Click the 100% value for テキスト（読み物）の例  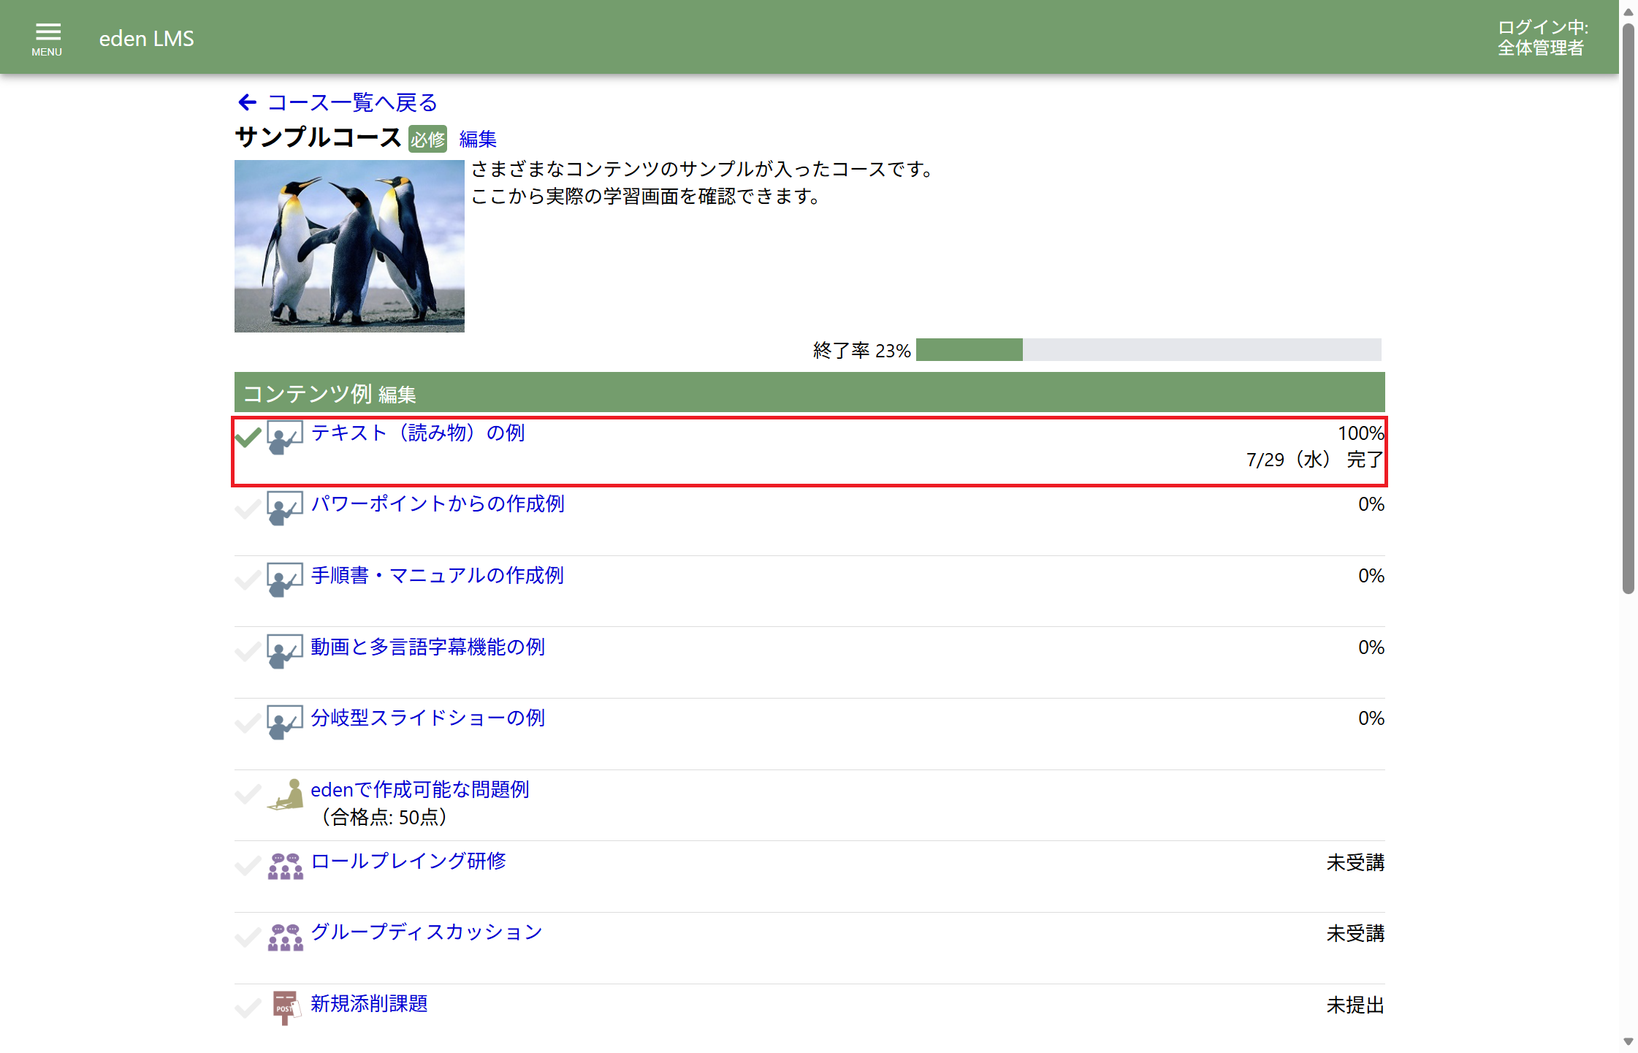click(1361, 433)
